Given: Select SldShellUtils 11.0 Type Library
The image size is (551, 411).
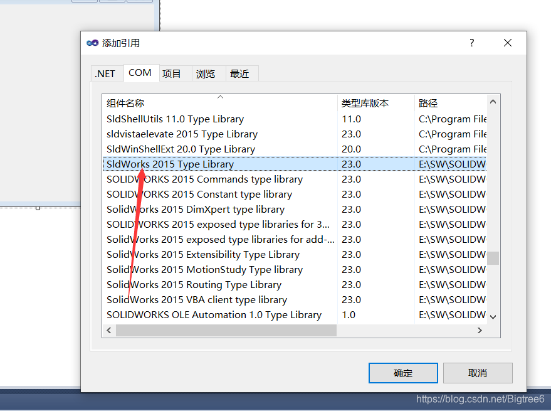Looking at the screenshot, I should click(x=175, y=119).
